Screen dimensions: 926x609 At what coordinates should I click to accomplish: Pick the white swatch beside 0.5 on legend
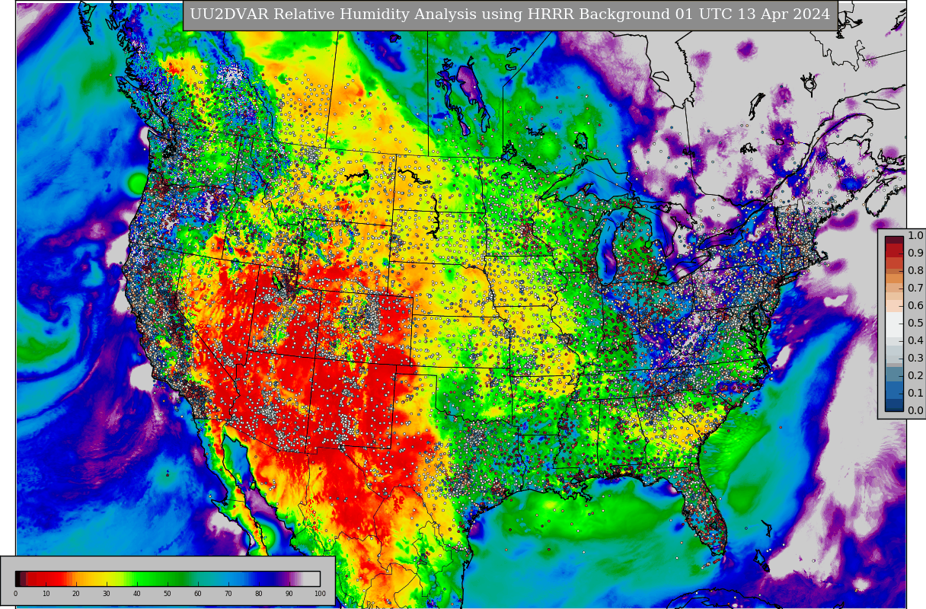894,324
